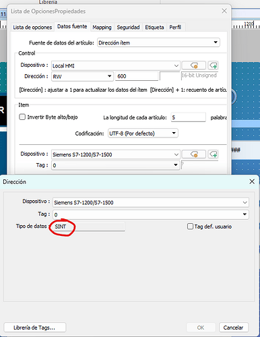Select the Etiqueta tab
The height and width of the screenshot is (337, 260).
(154, 28)
